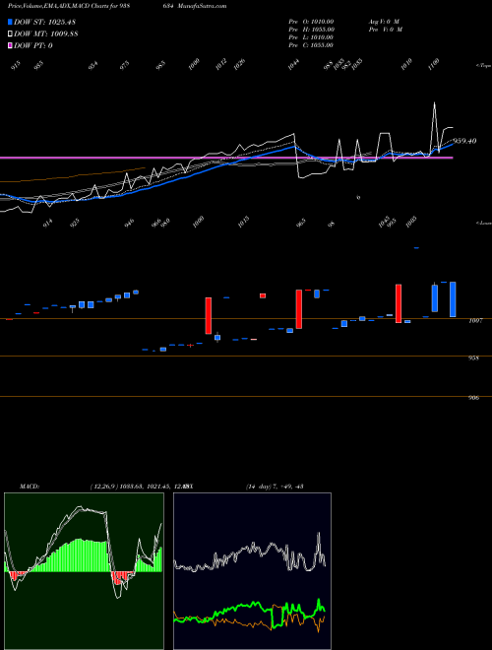Click the 906 horizontal level label
The image size is (492, 650).
click(x=473, y=398)
